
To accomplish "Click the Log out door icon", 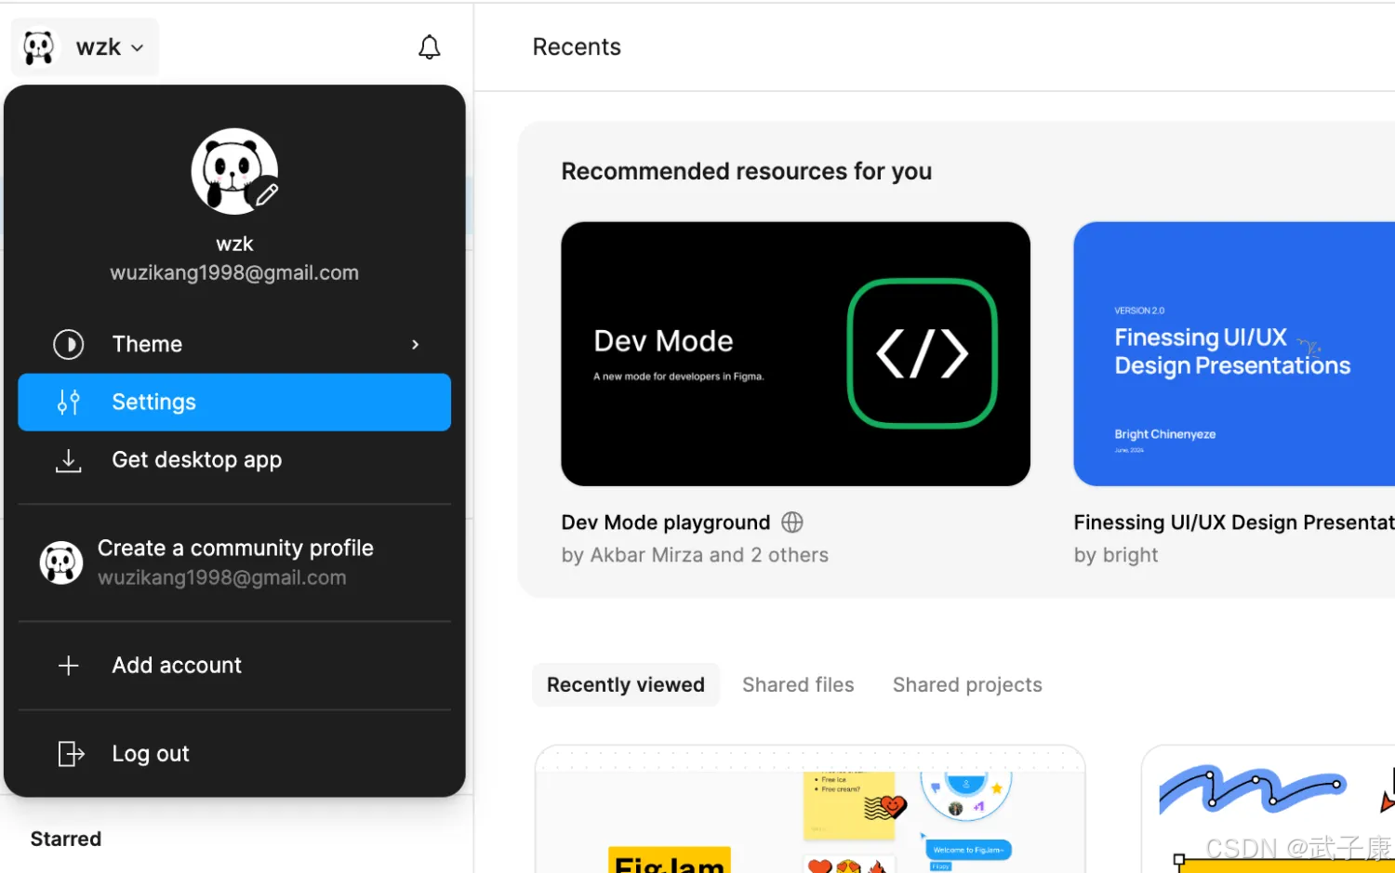I will coord(71,753).
